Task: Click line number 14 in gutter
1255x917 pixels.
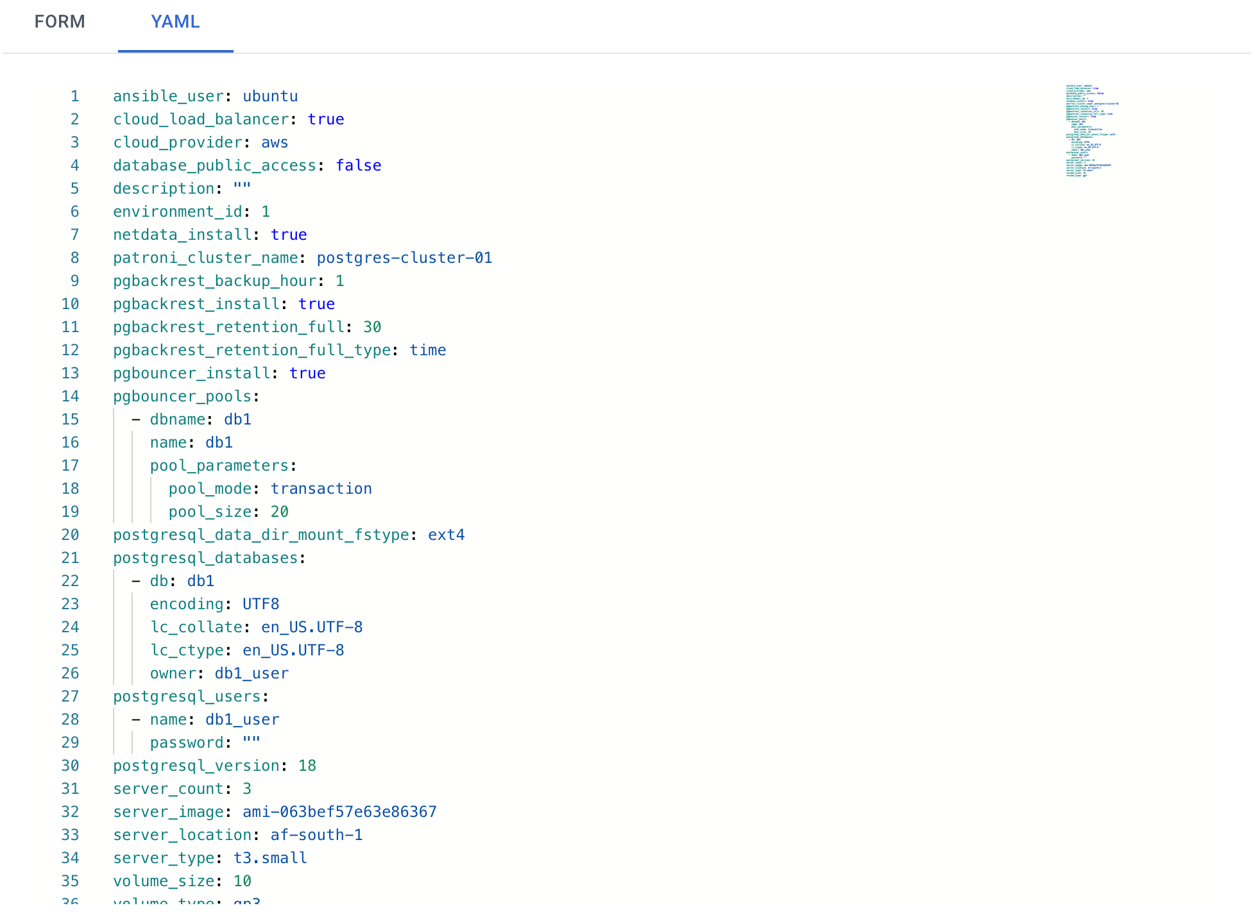Action: [x=71, y=396]
